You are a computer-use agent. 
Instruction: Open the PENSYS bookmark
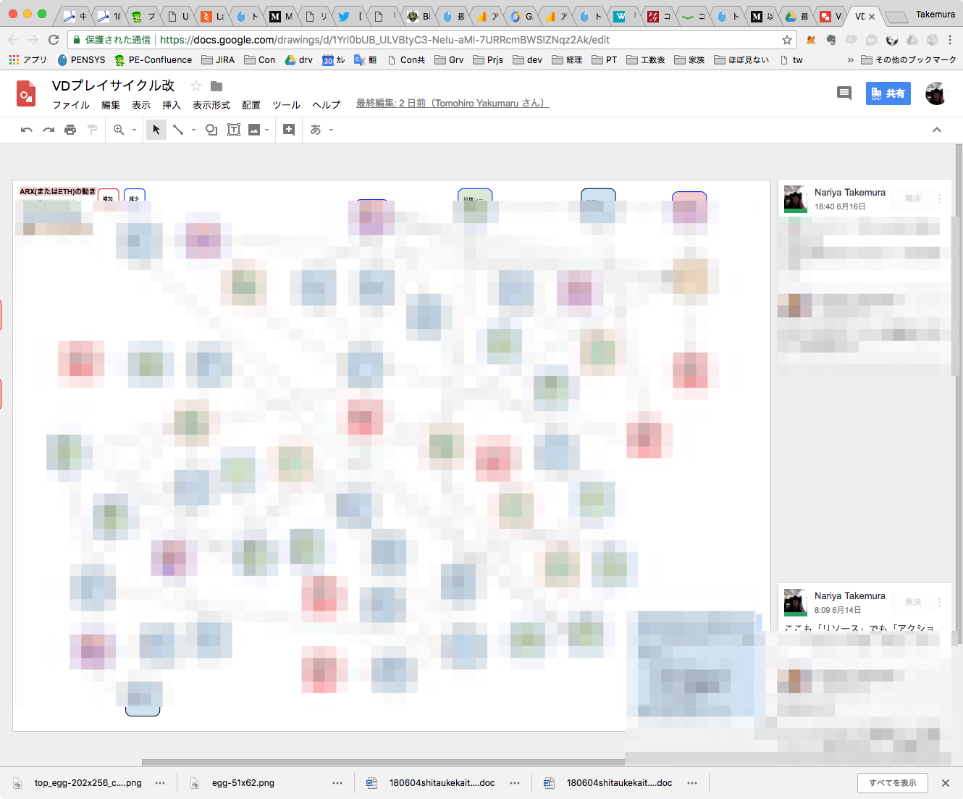coord(81,60)
